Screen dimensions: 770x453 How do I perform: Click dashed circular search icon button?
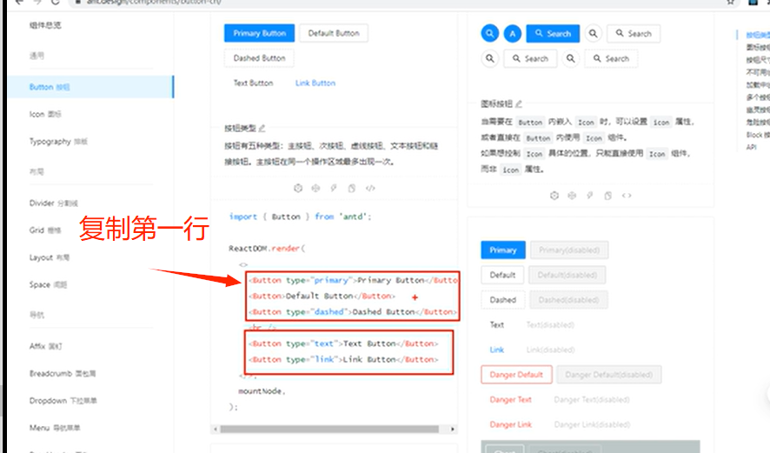click(x=571, y=58)
